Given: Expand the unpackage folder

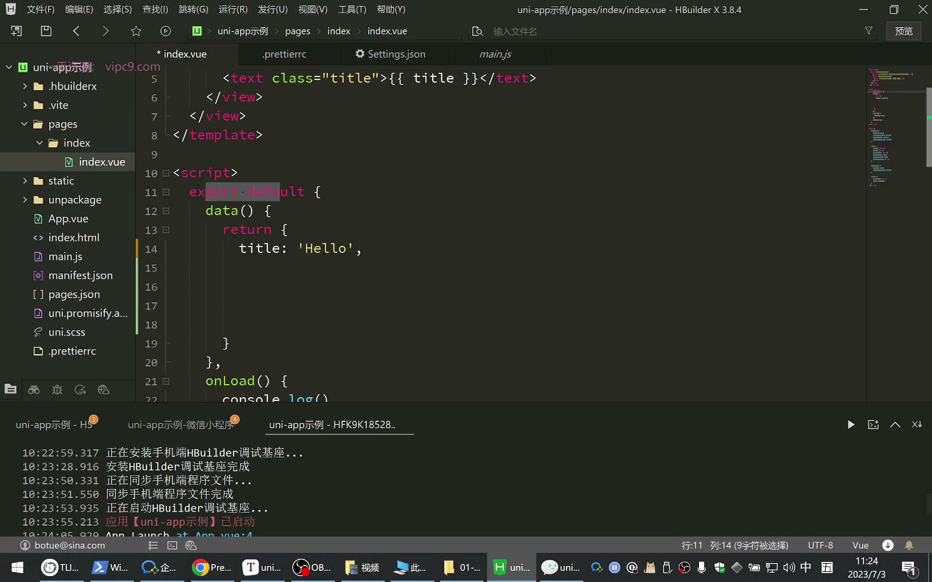Looking at the screenshot, I should 25,199.
